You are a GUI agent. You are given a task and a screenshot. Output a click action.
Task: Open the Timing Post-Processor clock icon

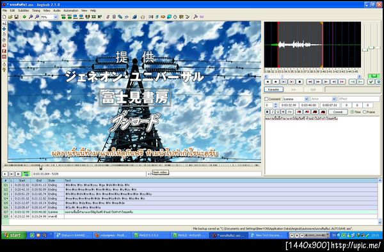point(175,17)
